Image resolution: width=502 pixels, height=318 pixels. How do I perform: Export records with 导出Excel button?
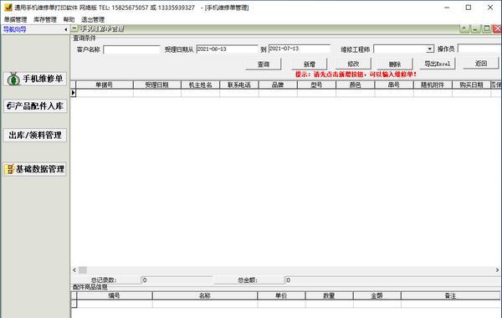click(x=438, y=64)
